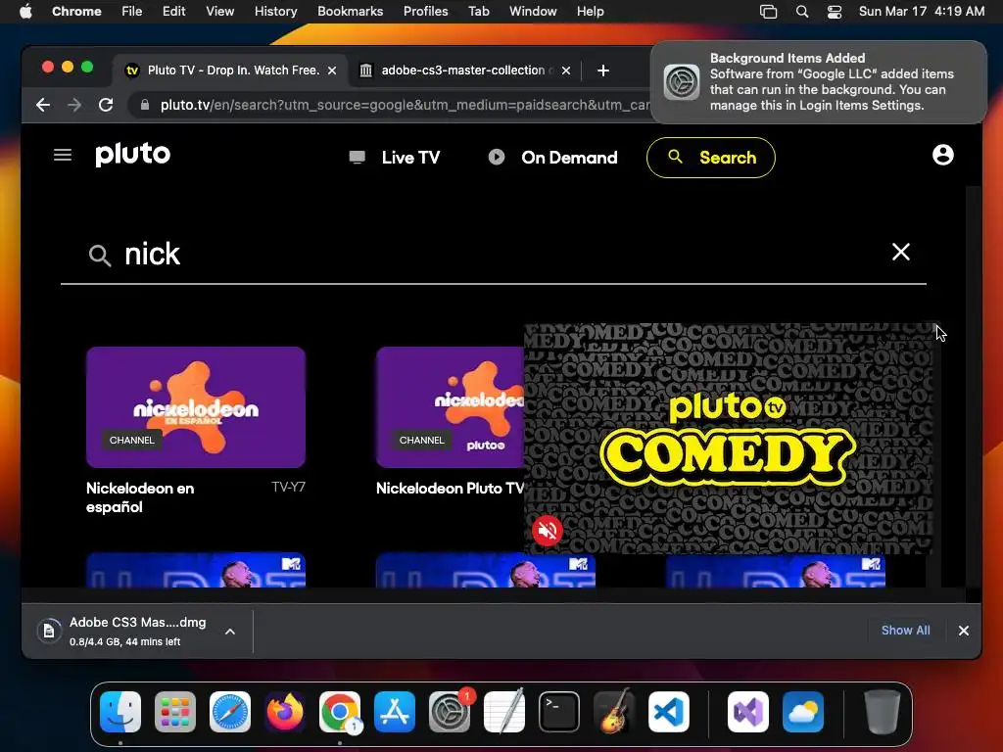This screenshot has width=1003, height=752.
Task: Open GarageBand from the Dock
Action: click(614, 712)
